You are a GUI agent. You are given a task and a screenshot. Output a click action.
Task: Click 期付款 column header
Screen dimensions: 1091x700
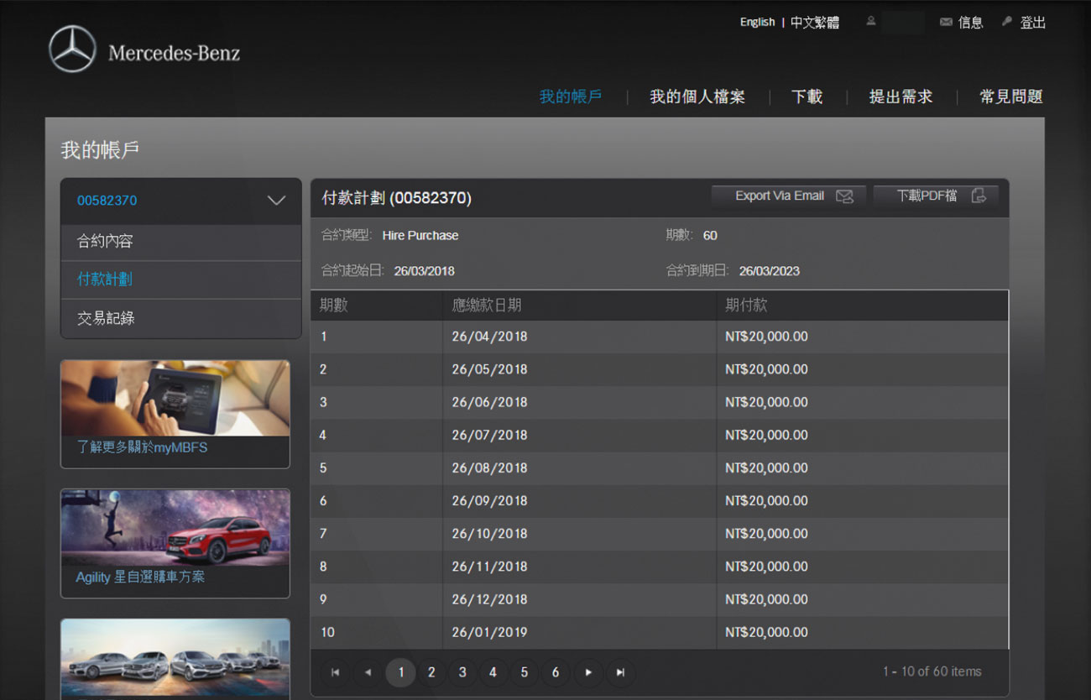pyautogui.click(x=746, y=306)
